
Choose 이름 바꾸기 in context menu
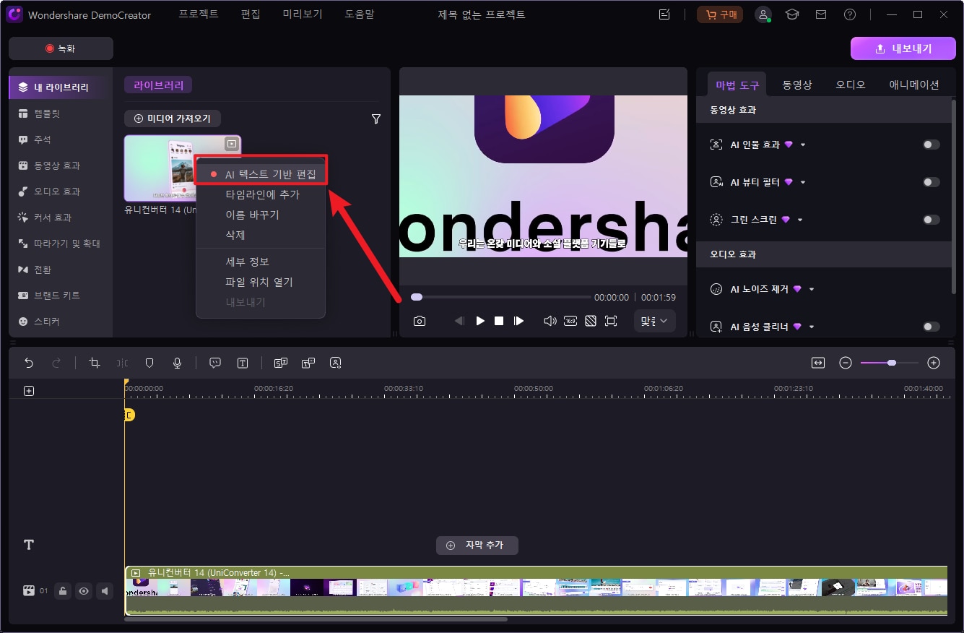tap(261, 215)
